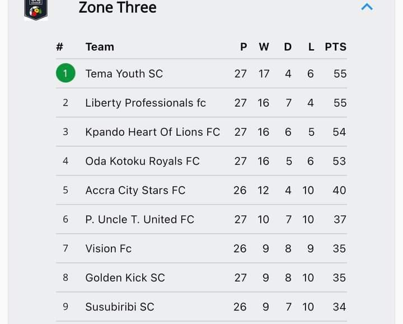Click the league shield logo icon
This screenshot has height=324, width=403.
pos(36,9)
